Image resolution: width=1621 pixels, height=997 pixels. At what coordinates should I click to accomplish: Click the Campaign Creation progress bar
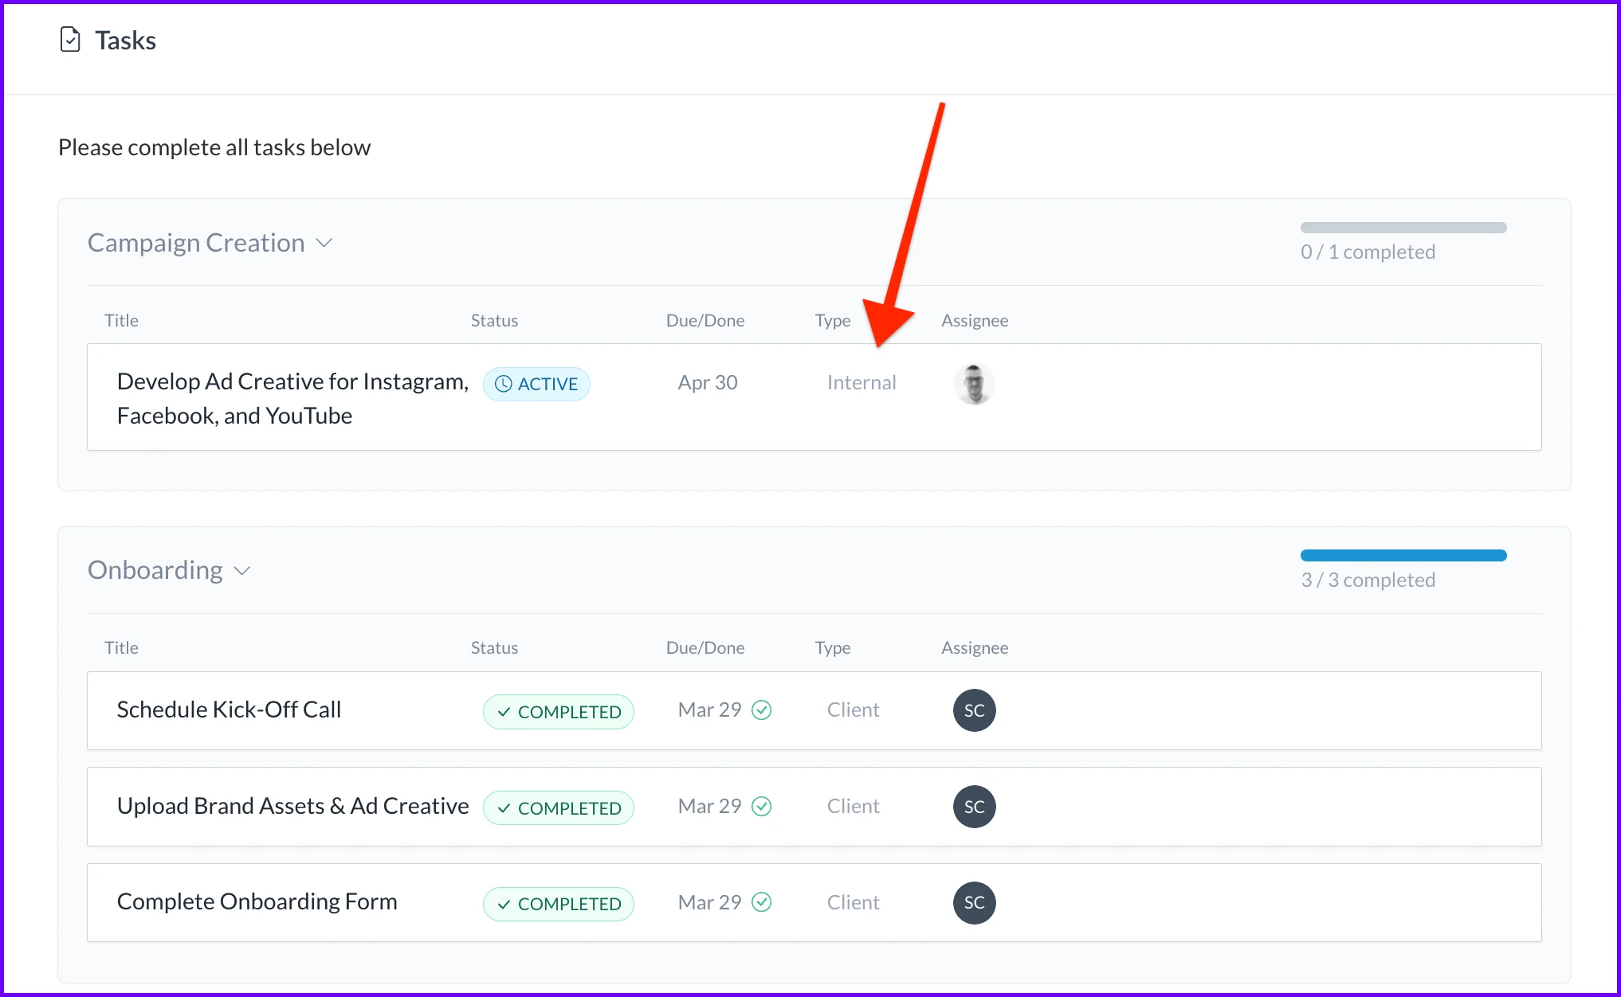[1403, 228]
